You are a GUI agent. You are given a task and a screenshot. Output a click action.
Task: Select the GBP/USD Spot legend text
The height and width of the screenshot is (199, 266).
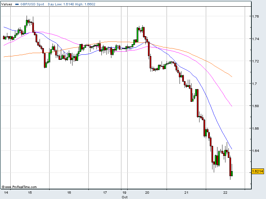click(x=32, y=4)
